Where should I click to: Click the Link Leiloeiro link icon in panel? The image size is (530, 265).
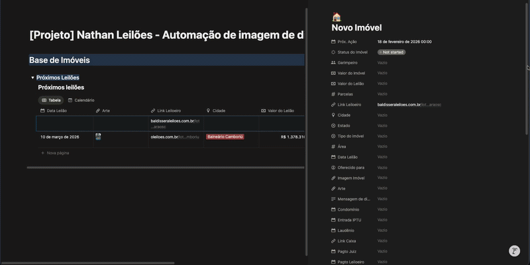(333, 105)
